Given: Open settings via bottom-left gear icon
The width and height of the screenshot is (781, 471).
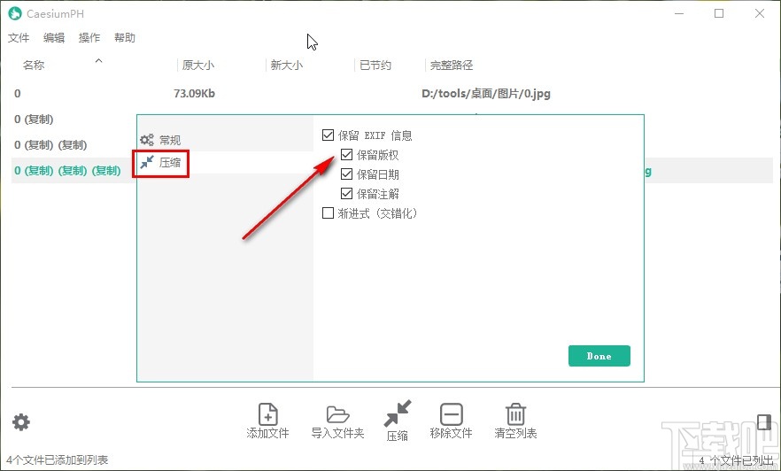Looking at the screenshot, I should [x=21, y=422].
